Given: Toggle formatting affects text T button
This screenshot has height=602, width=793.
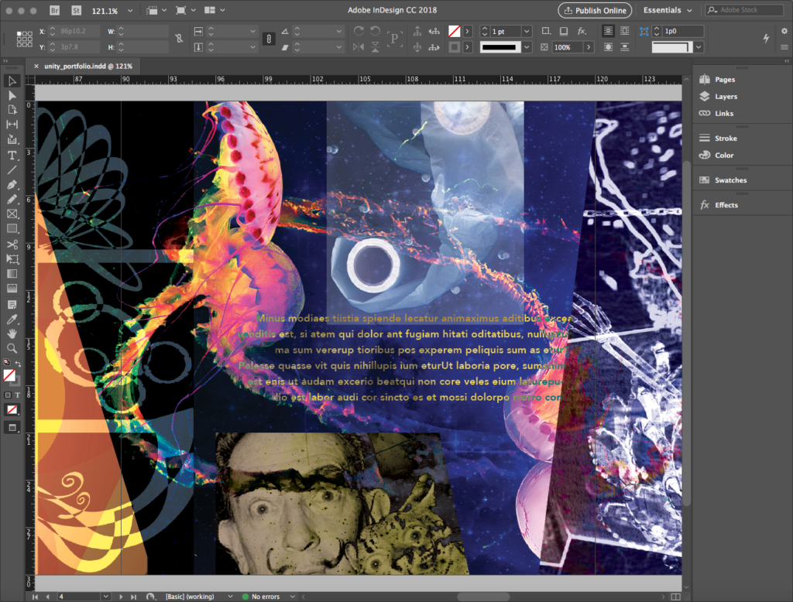Looking at the screenshot, I should click(18, 395).
